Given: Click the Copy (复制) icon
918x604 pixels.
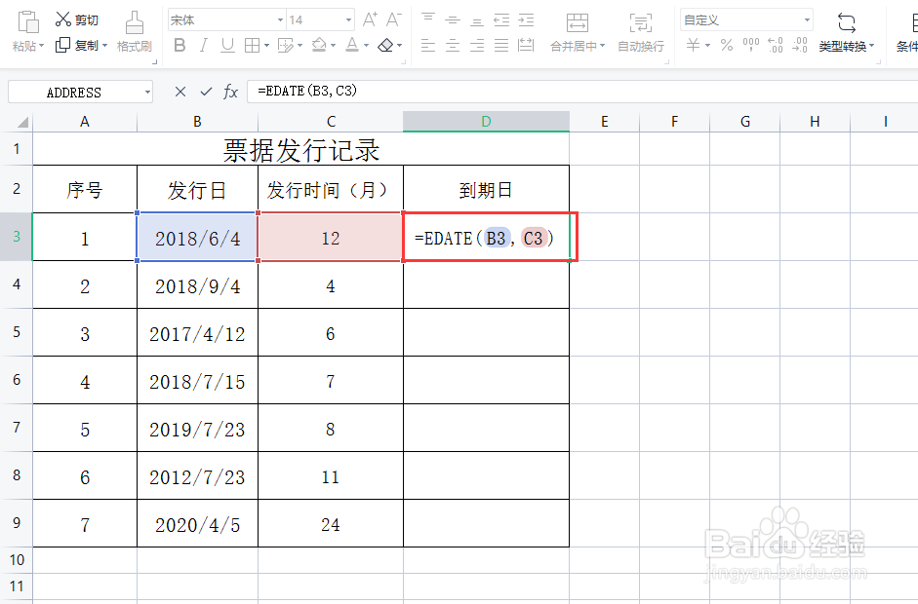Looking at the screenshot, I should click(62, 45).
